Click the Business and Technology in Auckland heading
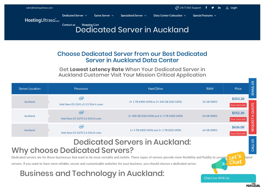265x187 pixels. (x=92, y=173)
